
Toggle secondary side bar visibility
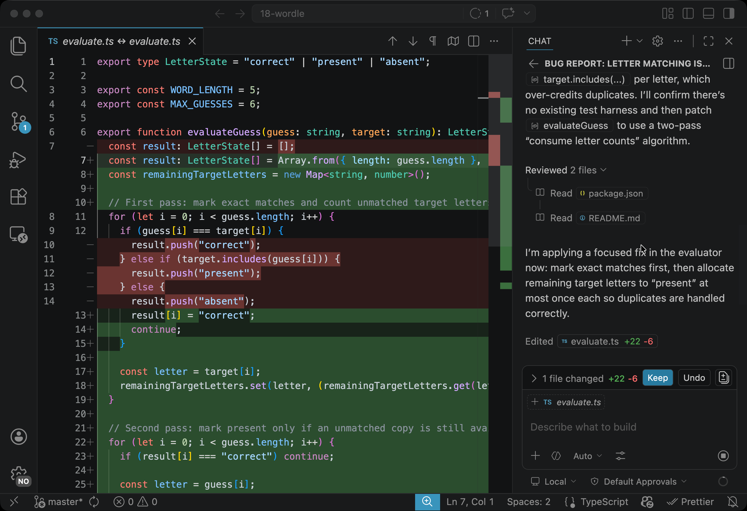tap(729, 14)
